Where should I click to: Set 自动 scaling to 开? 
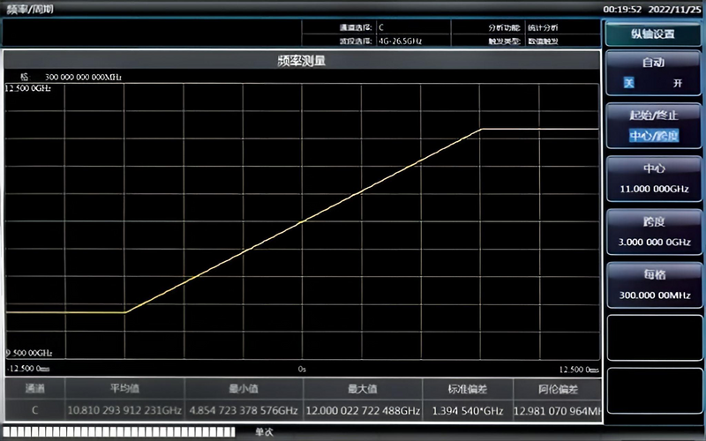tap(677, 83)
